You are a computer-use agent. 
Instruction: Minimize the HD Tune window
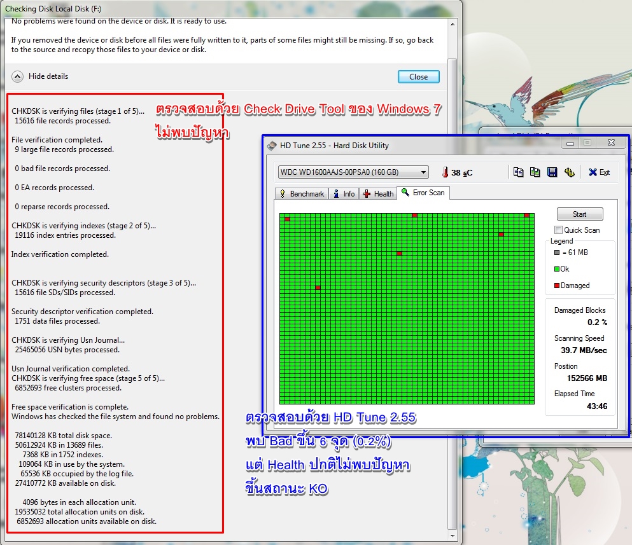(x=570, y=143)
